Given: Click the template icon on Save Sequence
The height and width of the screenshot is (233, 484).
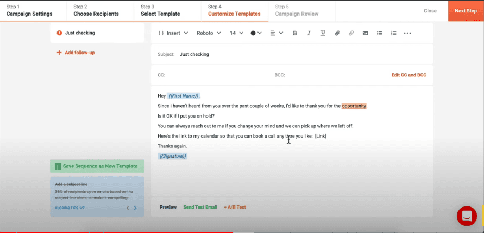Looking at the screenshot, I should pyautogui.click(x=58, y=166).
